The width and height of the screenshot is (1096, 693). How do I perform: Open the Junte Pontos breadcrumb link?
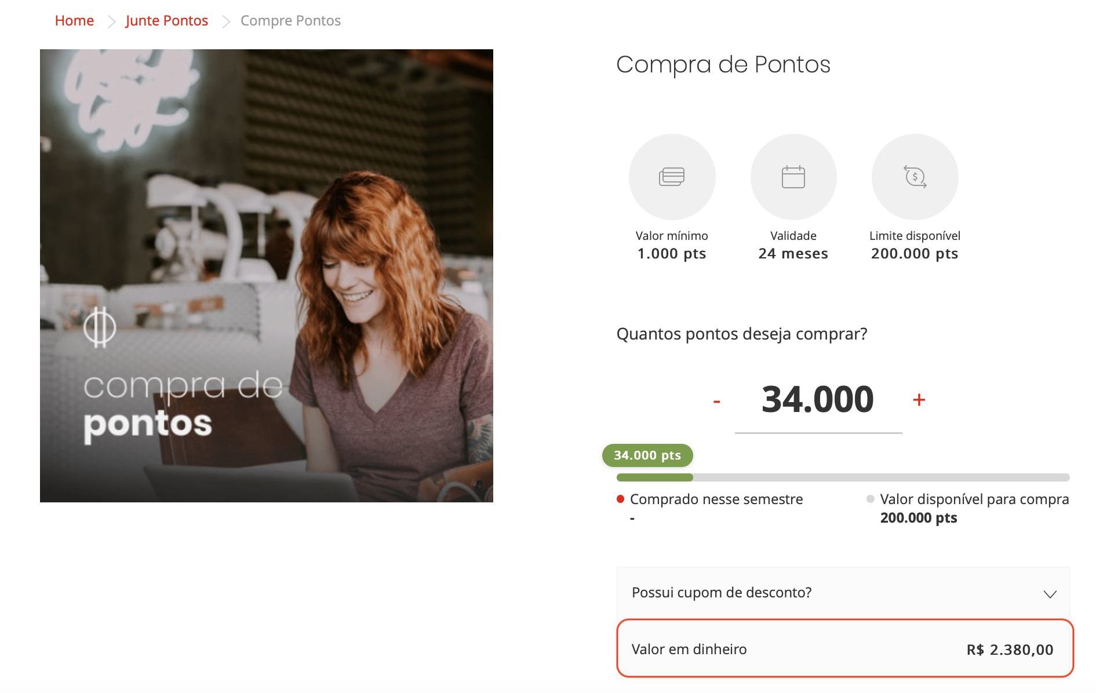(167, 21)
